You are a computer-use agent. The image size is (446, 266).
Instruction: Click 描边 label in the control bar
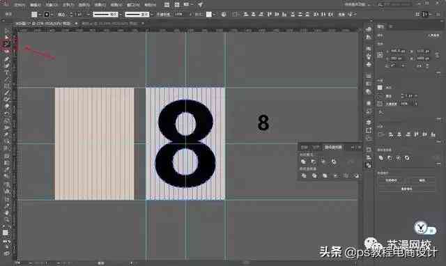[x=61, y=14]
